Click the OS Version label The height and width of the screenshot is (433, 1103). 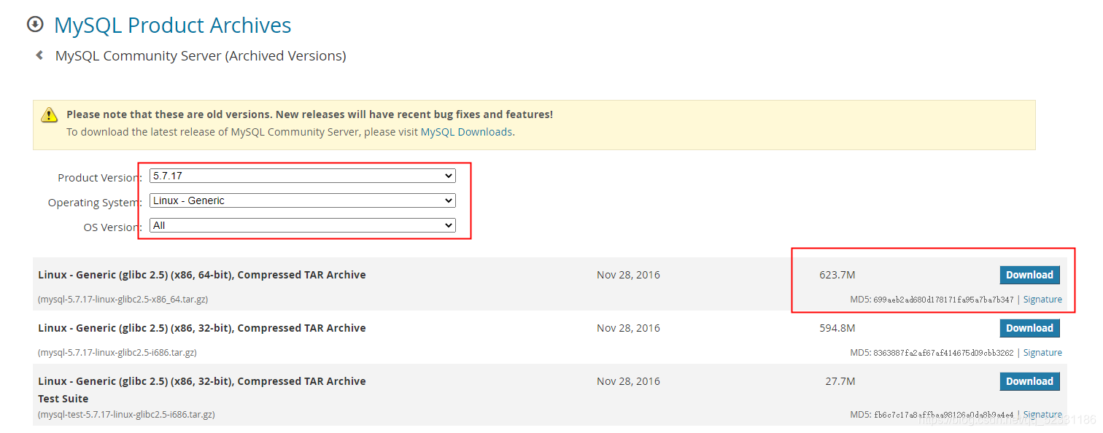click(112, 227)
